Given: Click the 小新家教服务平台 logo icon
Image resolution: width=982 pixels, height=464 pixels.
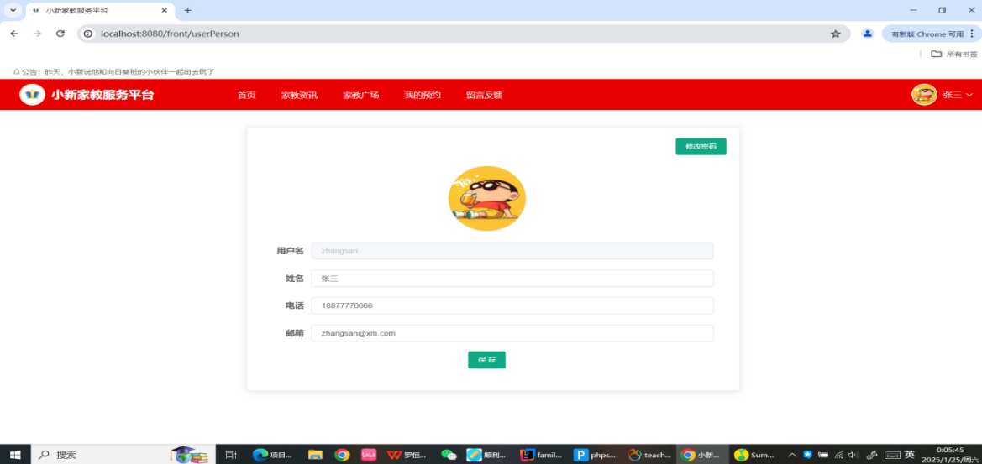Looking at the screenshot, I should 32,95.
